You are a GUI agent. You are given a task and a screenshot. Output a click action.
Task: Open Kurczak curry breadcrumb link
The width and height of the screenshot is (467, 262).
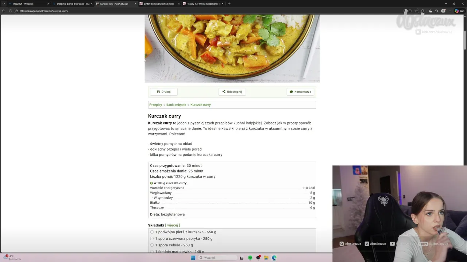pos(200,105)
